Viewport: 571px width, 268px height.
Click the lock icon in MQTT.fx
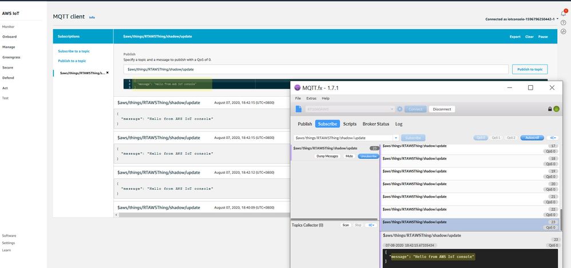click(x=550, y=109)
